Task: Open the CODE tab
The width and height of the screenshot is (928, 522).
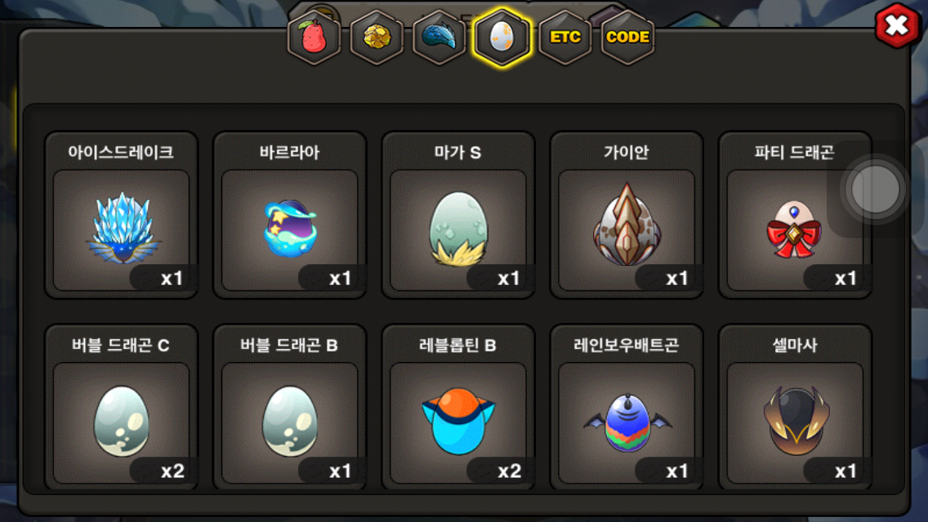Action: pyautogui.click(x=628, y=38)
